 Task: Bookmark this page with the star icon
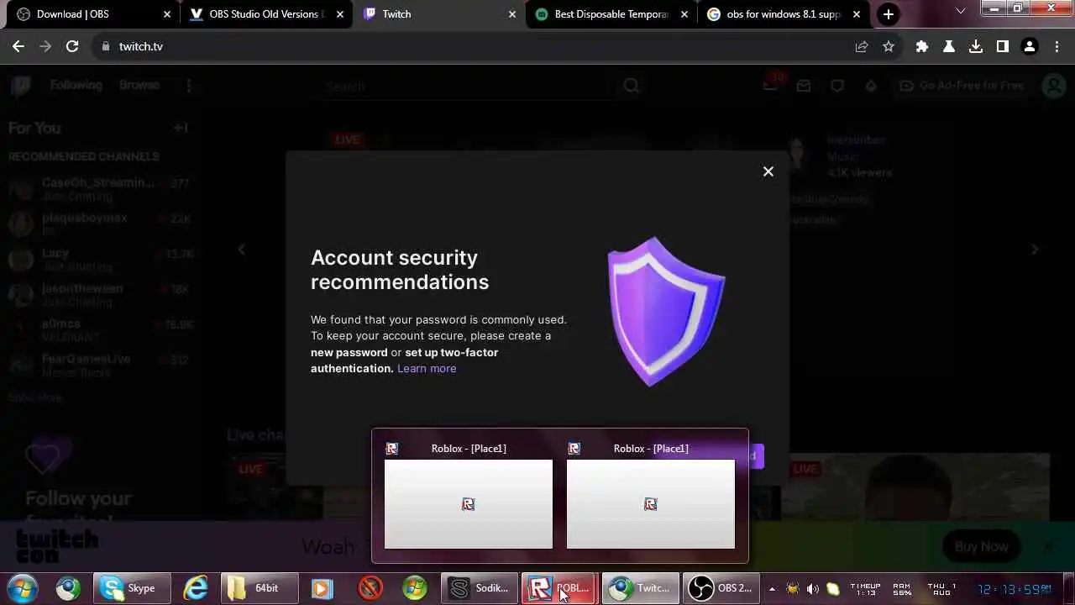click(888, 46)
